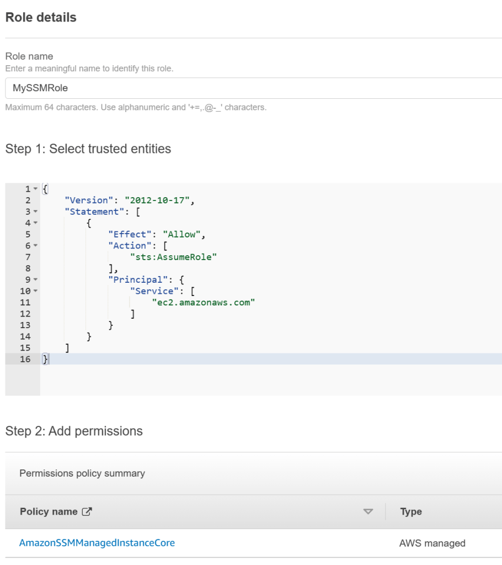Select line number 16 in the editor gutter
Image resolution: width=502 pixels, height=565 pixels.
pyautogui.click(x=25, y=359)
